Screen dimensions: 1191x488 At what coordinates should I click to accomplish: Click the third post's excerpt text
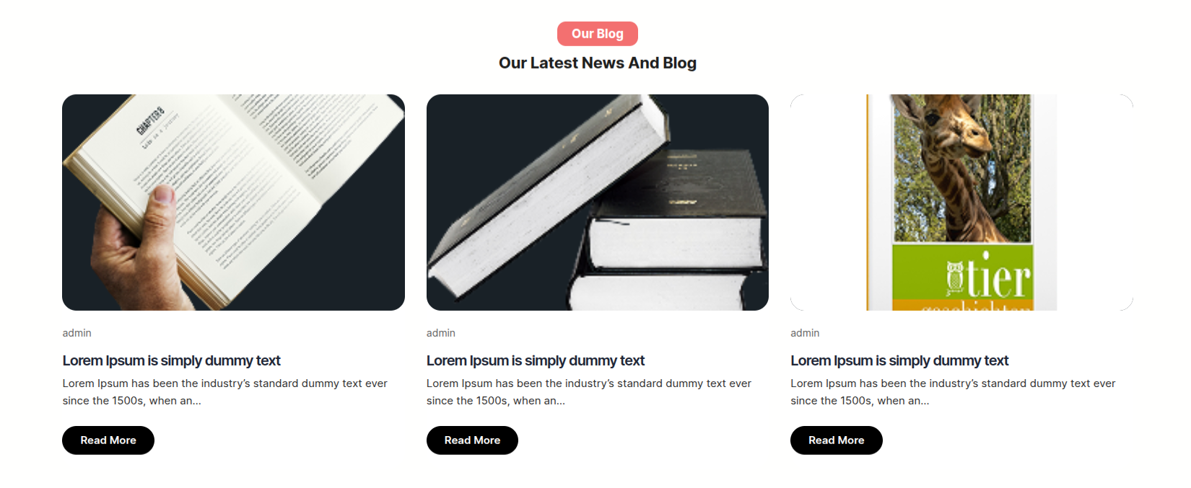tap(954, 392)
